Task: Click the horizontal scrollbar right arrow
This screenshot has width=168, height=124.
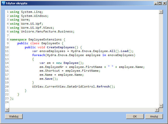Action: 157,110
